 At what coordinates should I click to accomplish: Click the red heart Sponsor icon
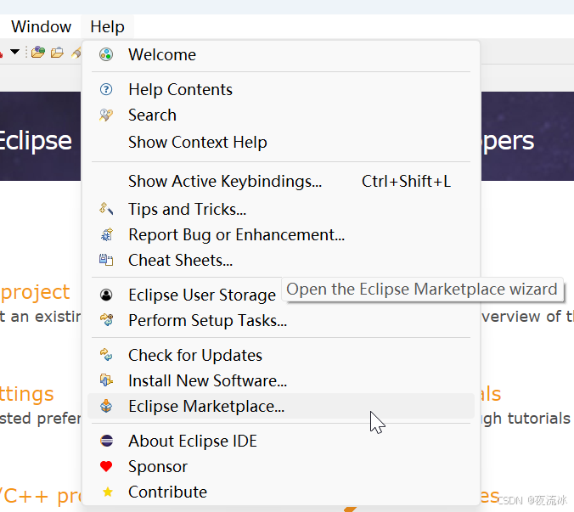(106, 467)
